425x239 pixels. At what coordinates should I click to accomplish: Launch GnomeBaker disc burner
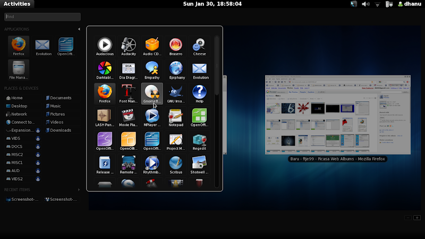pyautogui.click(x=152, y=94)
